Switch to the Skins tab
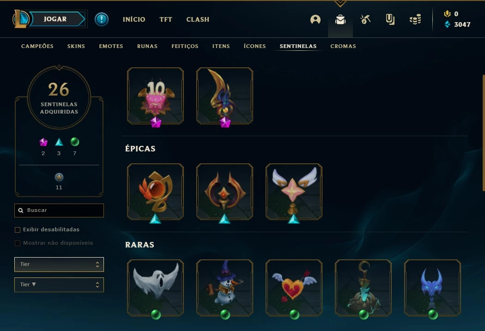485x331 pixels. coord(76,46)
